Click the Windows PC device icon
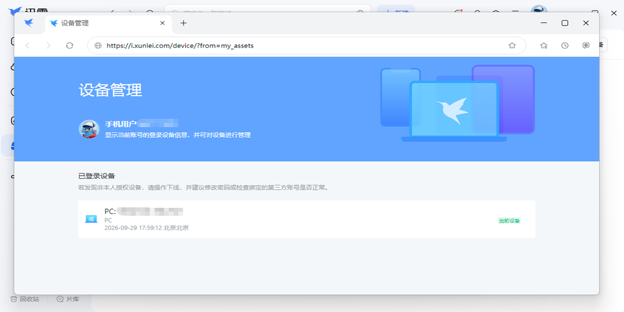 click(x=91, y=219)
